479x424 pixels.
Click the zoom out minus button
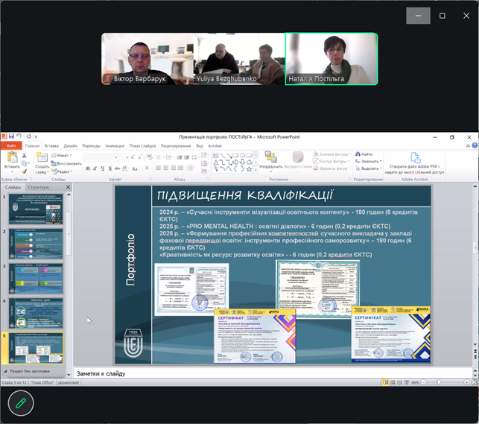pyautogui.click(x=423, y=382)
